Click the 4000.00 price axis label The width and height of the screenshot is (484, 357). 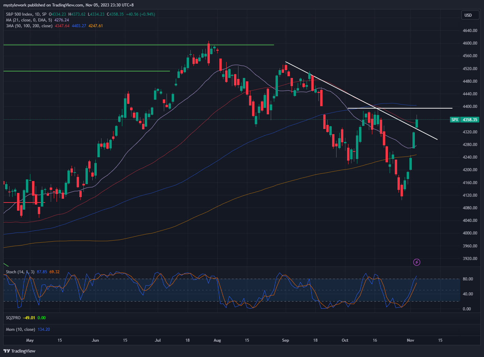pos(470,233)
